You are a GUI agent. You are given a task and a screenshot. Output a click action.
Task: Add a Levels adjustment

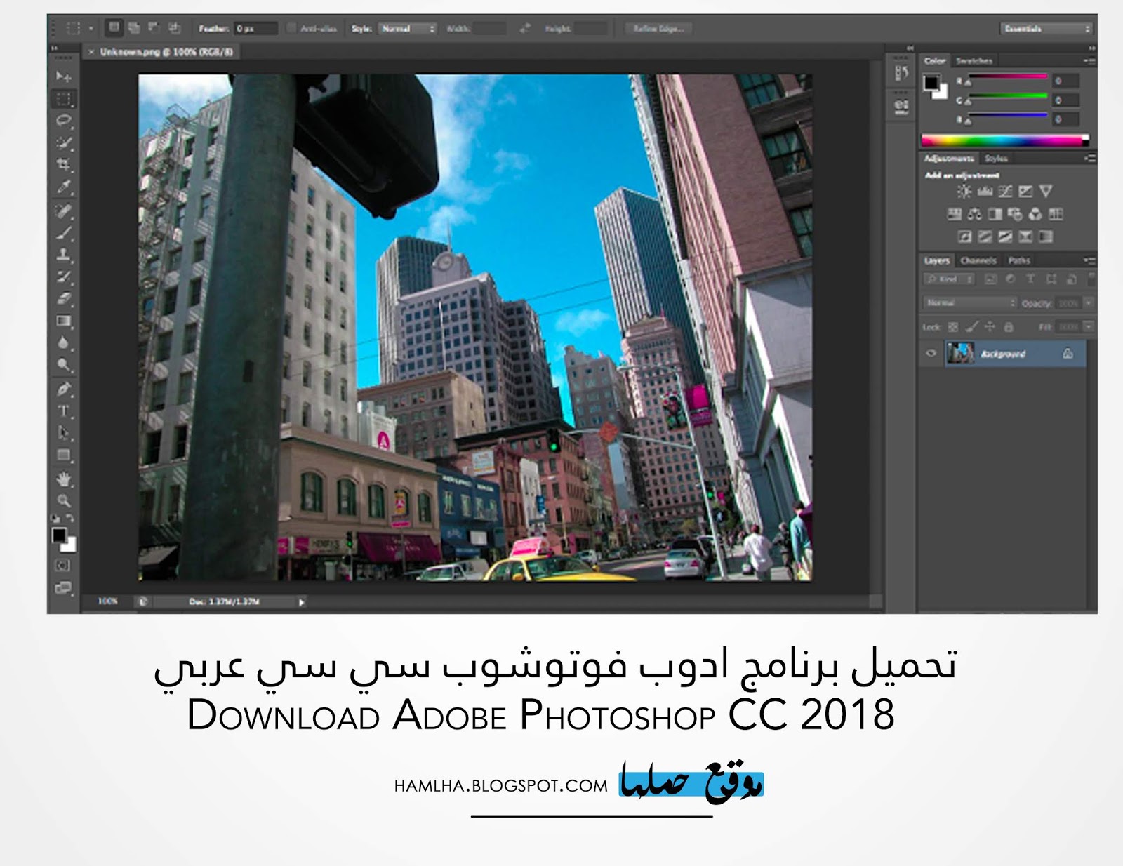[x=985, y=192]
